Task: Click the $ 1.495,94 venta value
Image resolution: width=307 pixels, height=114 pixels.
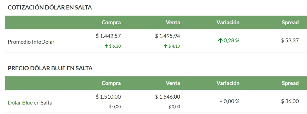Action: click(168, 36)
